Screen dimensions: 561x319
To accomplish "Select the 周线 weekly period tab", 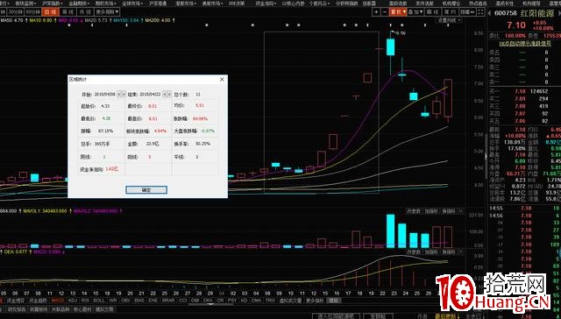I will pyautogui.click(x=67, y=11).
